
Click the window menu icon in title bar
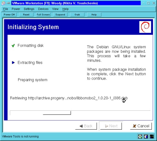coord(3,3)
